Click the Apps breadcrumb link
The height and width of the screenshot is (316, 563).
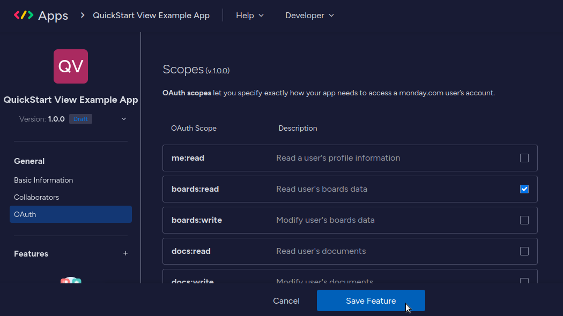[x=53, y=16]
